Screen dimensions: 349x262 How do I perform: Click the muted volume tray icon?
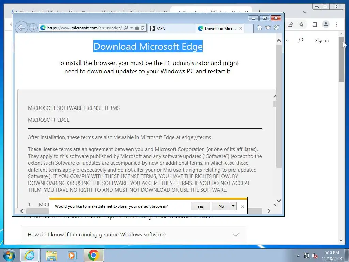pos(315,256)
